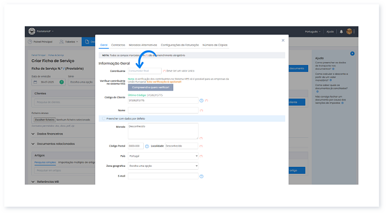
Task: Click help icon next to Código de Cliente
Action: [x=201, y=100]
